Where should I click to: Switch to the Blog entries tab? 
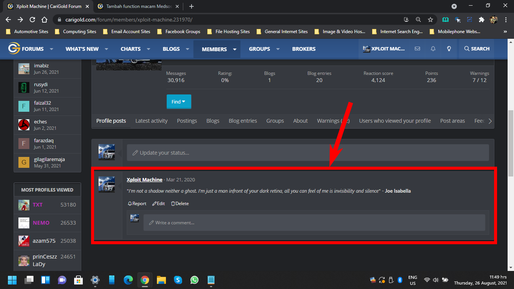click(x=243, y=121)
